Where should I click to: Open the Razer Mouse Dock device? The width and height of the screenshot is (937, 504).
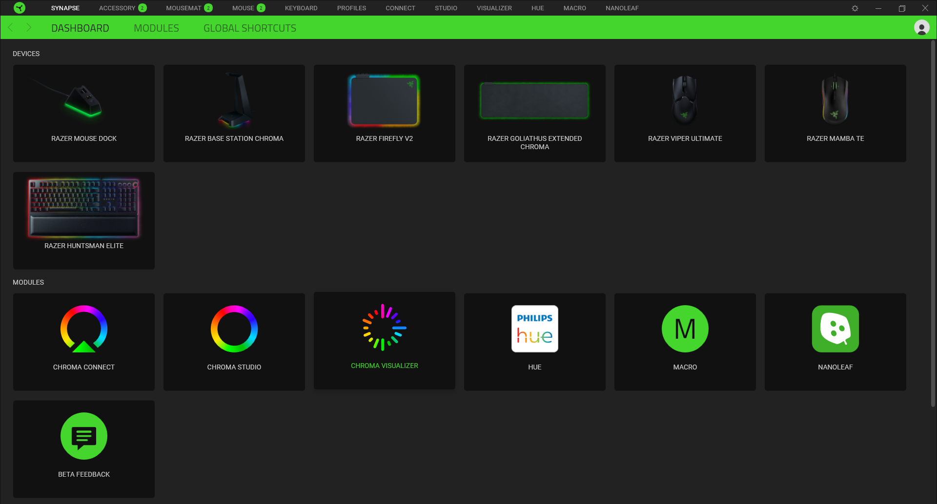84,114
